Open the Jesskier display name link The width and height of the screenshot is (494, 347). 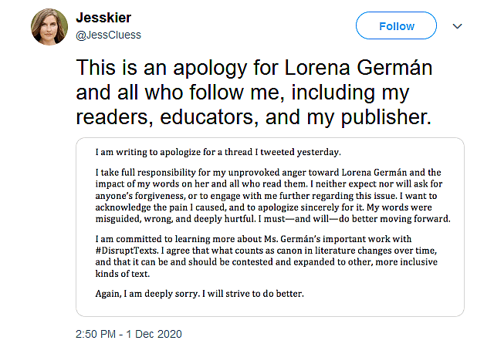(x=110, y=19)
